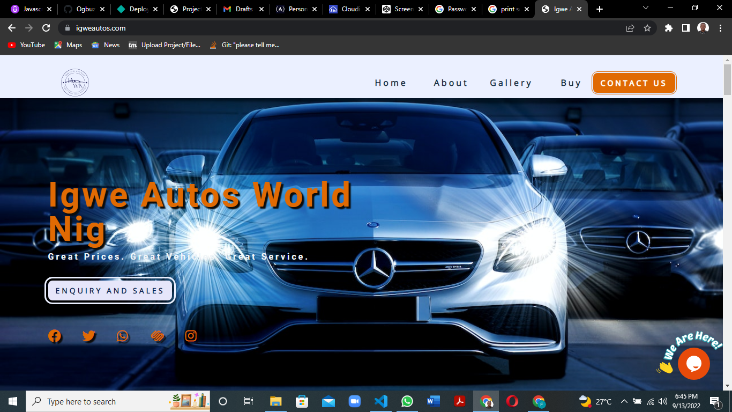
Task: Open the Facebook social icon
Action: [x=55, y=336]
